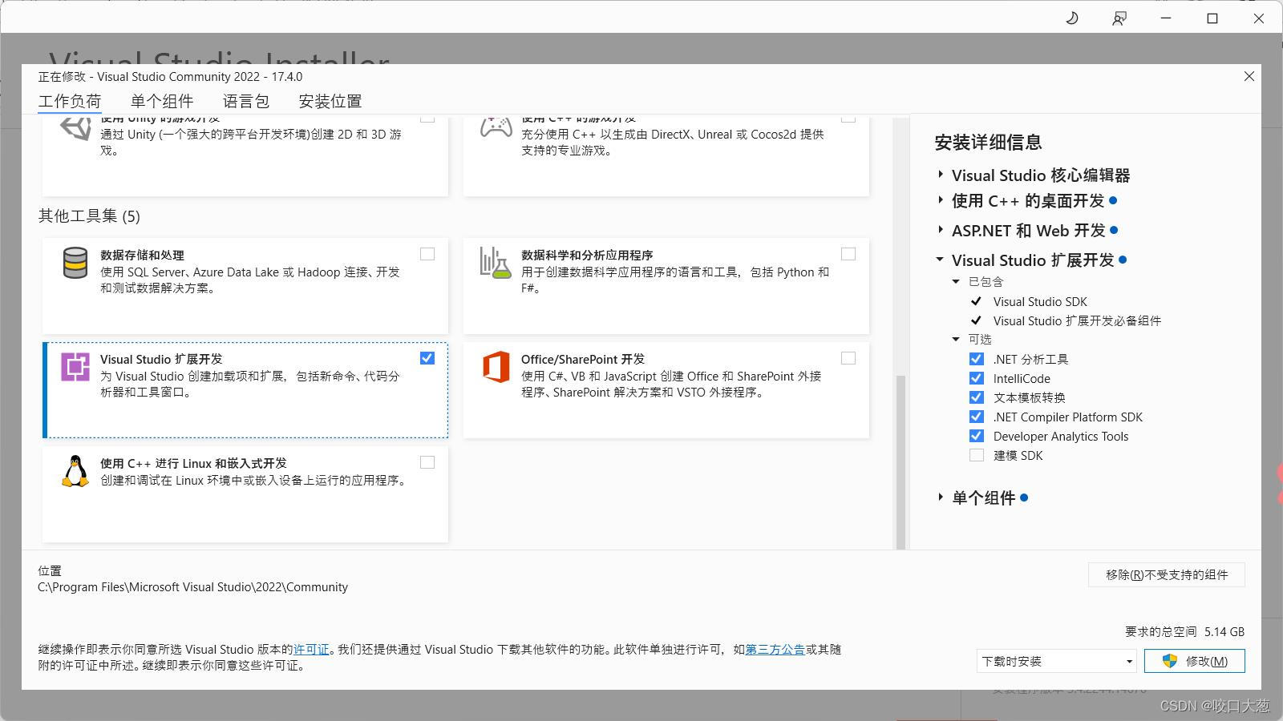
Task: Click the install path C:\Program Files text
Action: point(192,586)
